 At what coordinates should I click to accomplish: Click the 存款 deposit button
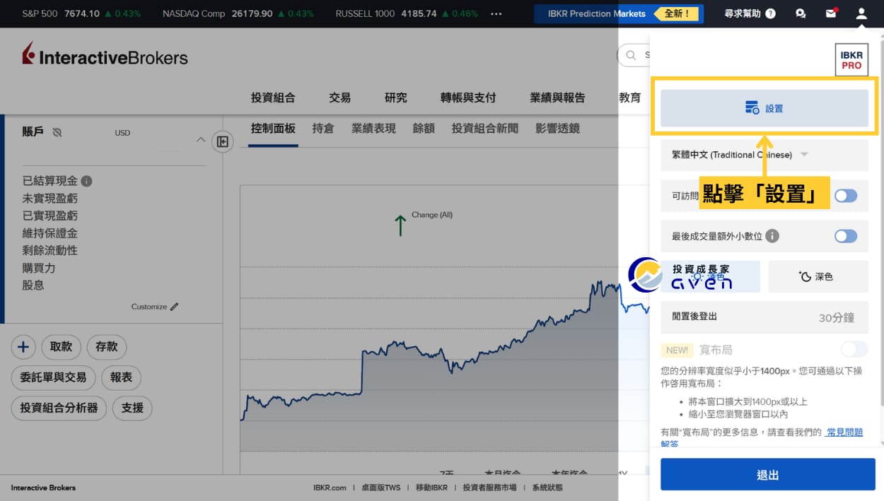pyautogui.click(x=107, y=347)
